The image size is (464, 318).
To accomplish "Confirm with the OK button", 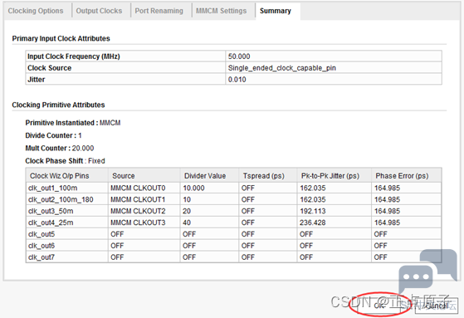I will tap(379, 306).
